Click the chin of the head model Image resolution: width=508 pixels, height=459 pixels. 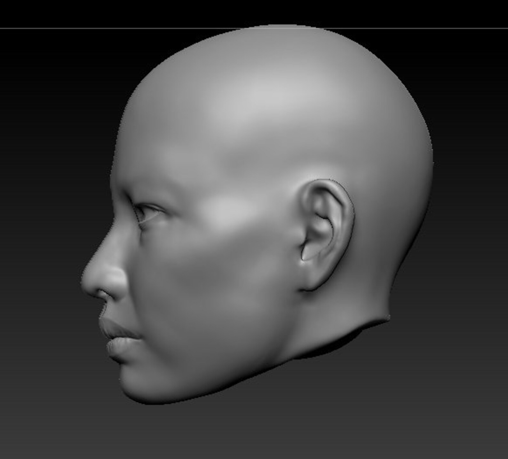(x=141, y=387)
